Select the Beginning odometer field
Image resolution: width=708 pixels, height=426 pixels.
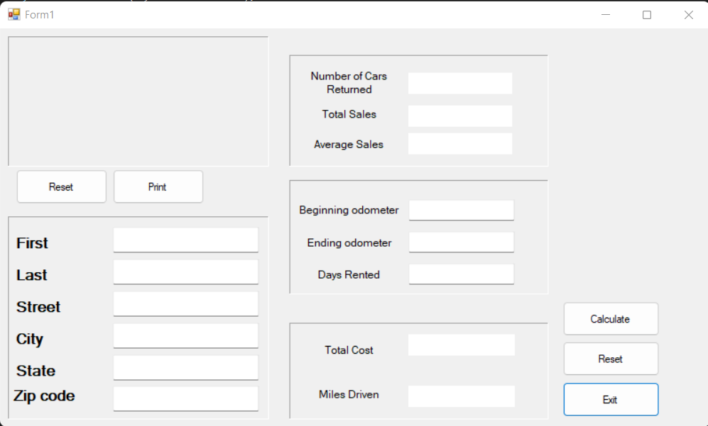pyautogui.click(x=461, y=211)
